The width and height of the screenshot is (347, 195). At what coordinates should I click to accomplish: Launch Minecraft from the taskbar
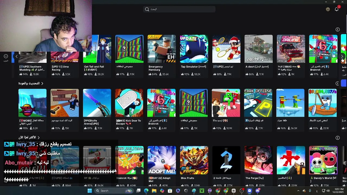click(202, 191)
